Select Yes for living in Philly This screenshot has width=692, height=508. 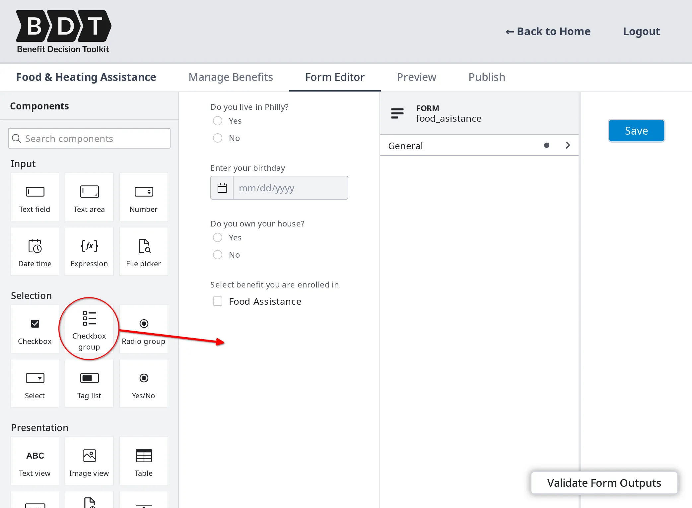pyautogui.click(x=218, y=121)
